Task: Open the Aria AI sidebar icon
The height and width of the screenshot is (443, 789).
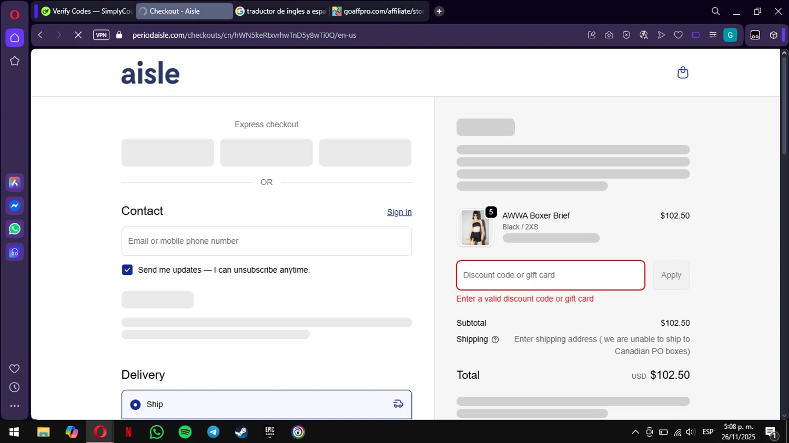Action: [15, 183]
